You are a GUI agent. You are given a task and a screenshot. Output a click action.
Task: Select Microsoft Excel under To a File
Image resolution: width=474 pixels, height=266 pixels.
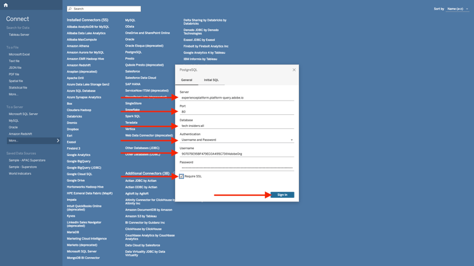click(19, 54)
